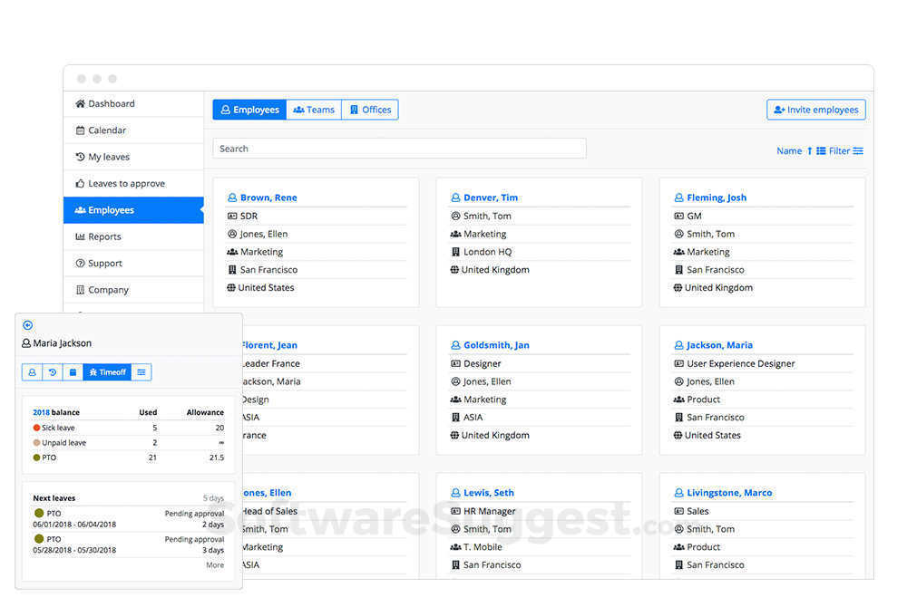Open the Support page from the sidebar

tap(104, 263)
